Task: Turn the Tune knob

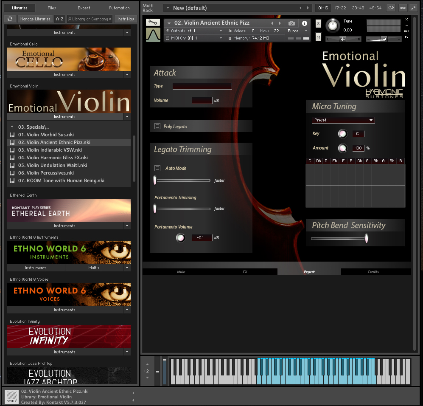Action: (x=333, y=25)
